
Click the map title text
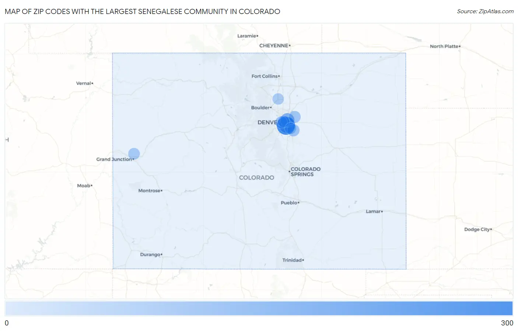(142, 11)
